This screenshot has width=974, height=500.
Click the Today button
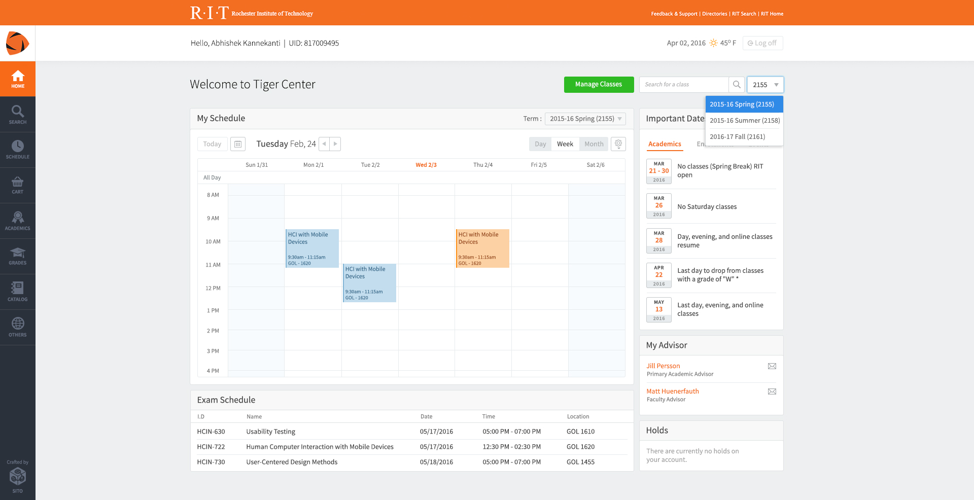coord(212,144)
